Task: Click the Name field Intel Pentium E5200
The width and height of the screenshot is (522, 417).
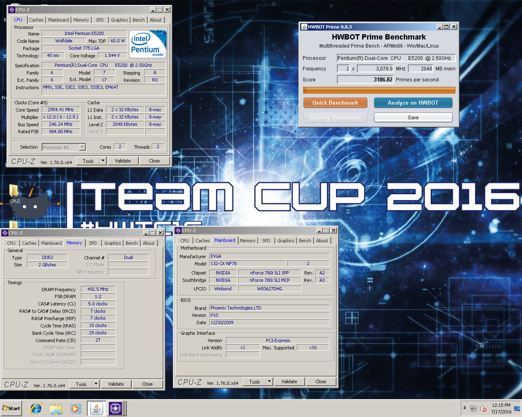Action: [x=84, y=33]
